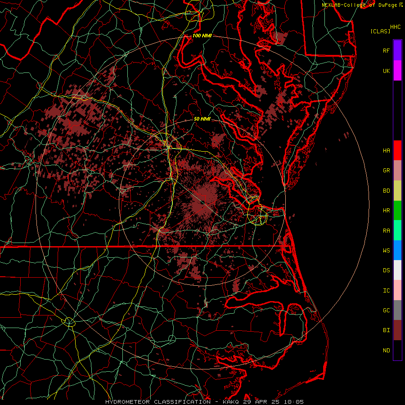Image resolution: width=405 pixels, height=405 pixels.
Task: Click the "HHC" product label
Action: click(x=395, y=27)
